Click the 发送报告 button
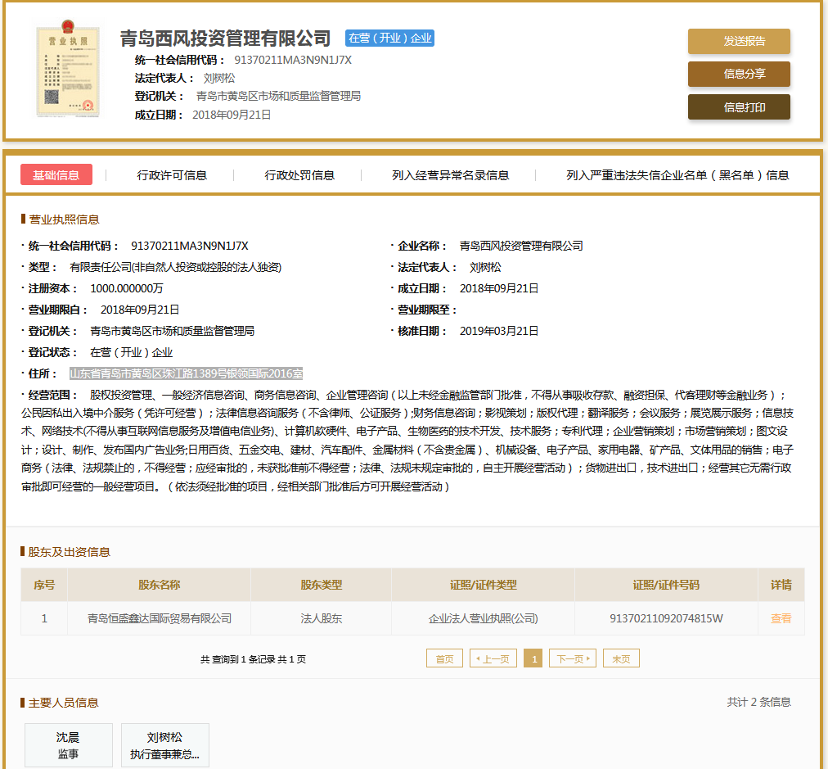Screen dimensions: 828x769 coord(738,42)
